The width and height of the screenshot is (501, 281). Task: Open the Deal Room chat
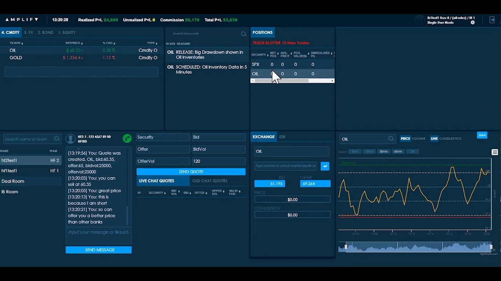tap(31, 181)
